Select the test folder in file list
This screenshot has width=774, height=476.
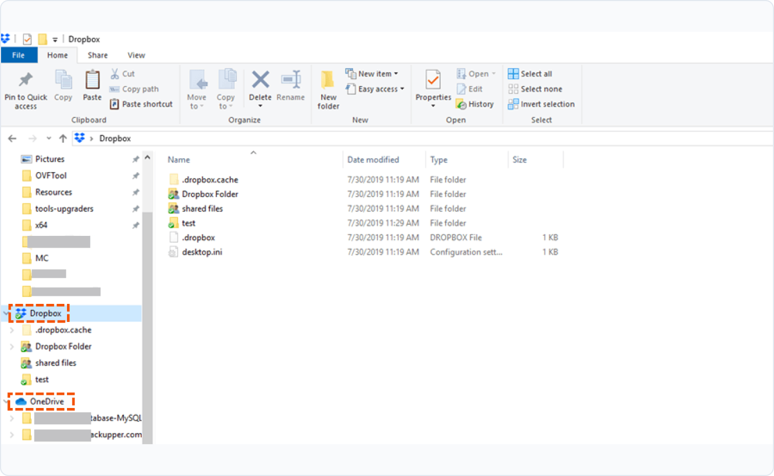tap(188, 223)
